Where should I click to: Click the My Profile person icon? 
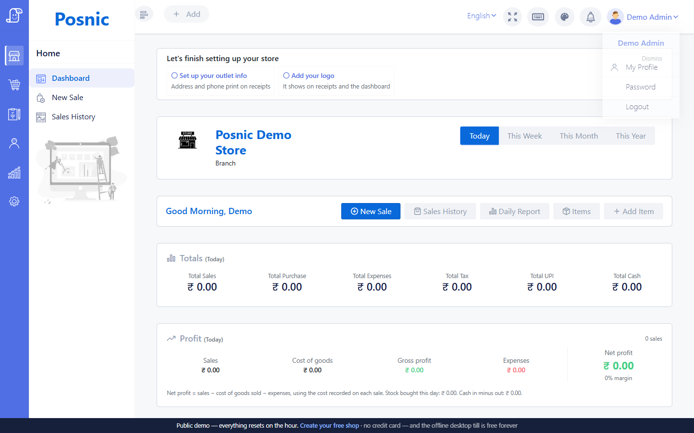pyautogui.click(x=614, y=68)
